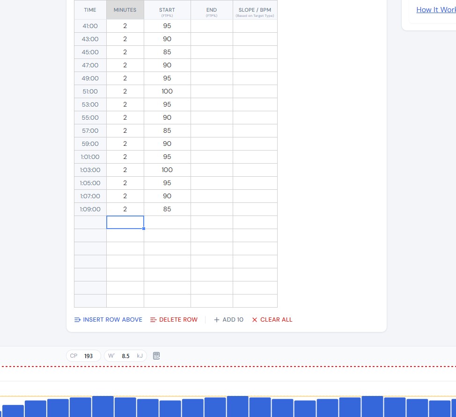Screen dimensions: 456x417
Task: Click the empty Slope cell in the 57:00 row
Action: click(x=255, y=131)
